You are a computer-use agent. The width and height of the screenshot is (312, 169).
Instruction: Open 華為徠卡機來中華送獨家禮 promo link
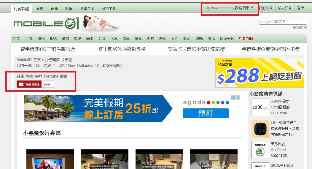[x=196, y=49]
